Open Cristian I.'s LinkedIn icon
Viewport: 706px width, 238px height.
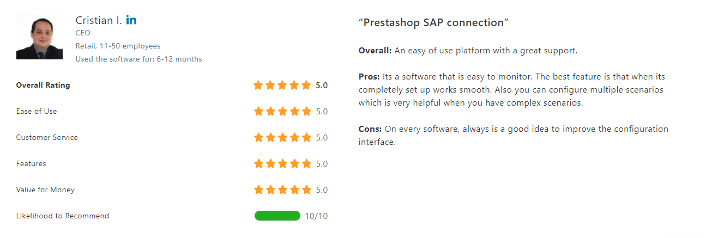pyautogui.click(x=131, y=20)
